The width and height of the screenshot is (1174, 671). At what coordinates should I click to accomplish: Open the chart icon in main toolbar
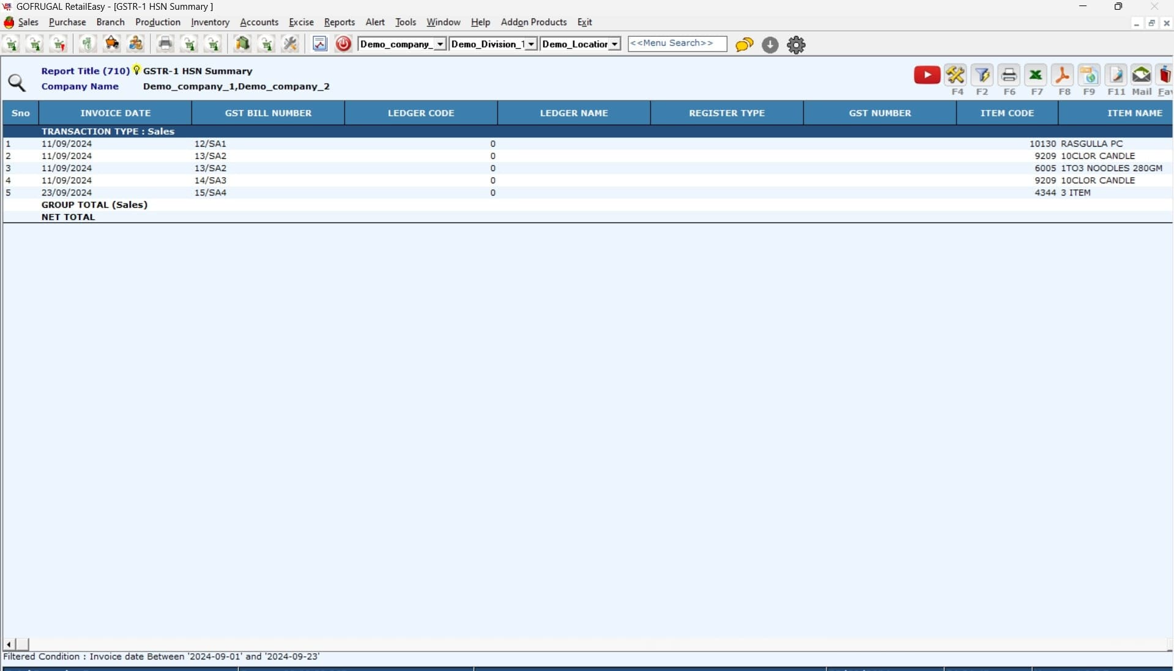[x=320, y=44]
